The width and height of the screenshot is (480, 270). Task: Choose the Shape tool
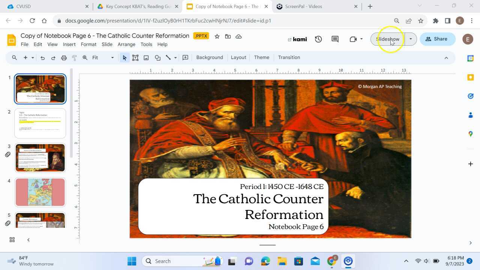tap(157, 57)
